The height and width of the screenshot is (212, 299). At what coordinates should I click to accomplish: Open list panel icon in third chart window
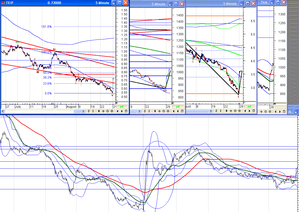254,111
